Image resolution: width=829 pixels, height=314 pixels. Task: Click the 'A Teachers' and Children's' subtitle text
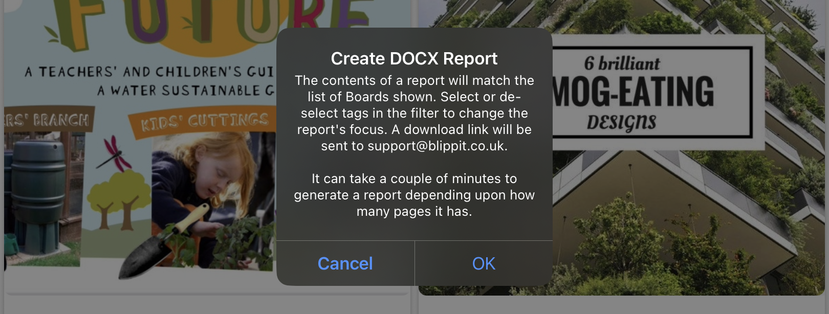pyautogui.click(x=149, y=72)
